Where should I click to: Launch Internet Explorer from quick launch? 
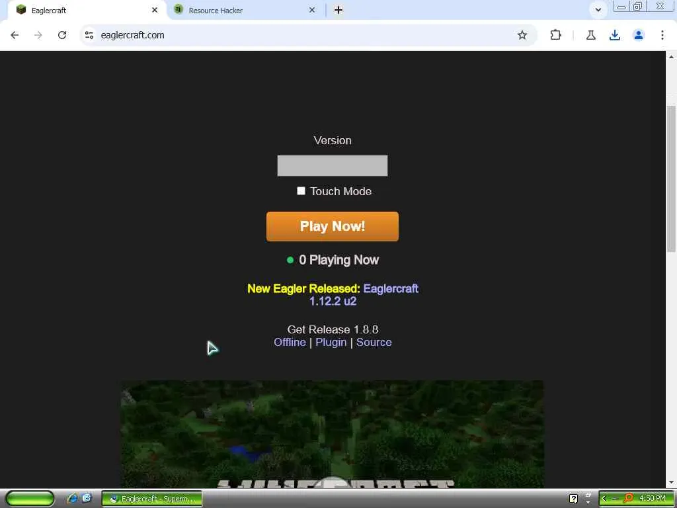coord(73,499)
